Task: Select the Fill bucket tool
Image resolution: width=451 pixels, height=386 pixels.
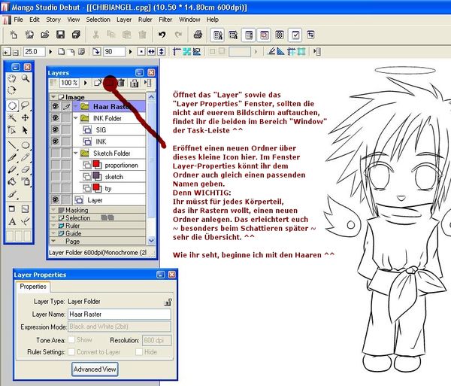Action: point(12,181)
